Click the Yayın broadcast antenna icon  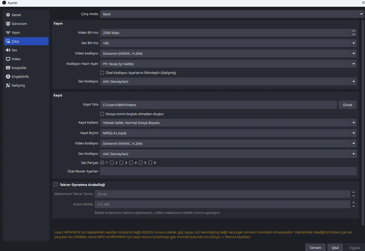click(8, 32)
